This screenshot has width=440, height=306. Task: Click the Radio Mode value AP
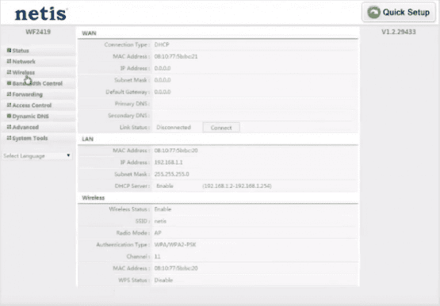(x=158, y=233)
